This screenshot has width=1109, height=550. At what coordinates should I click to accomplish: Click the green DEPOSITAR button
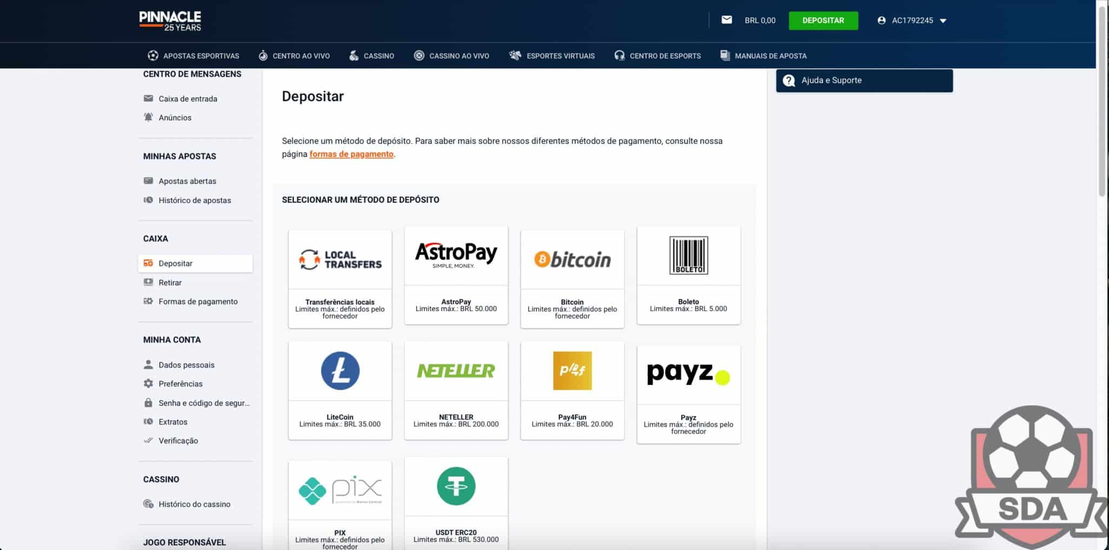click(823, 21)
